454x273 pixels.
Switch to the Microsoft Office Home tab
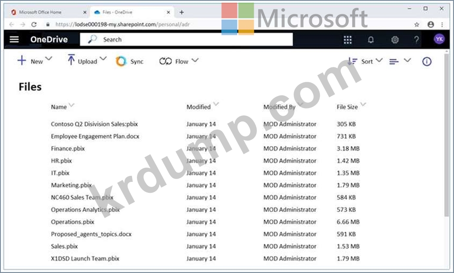click(40, 12)
